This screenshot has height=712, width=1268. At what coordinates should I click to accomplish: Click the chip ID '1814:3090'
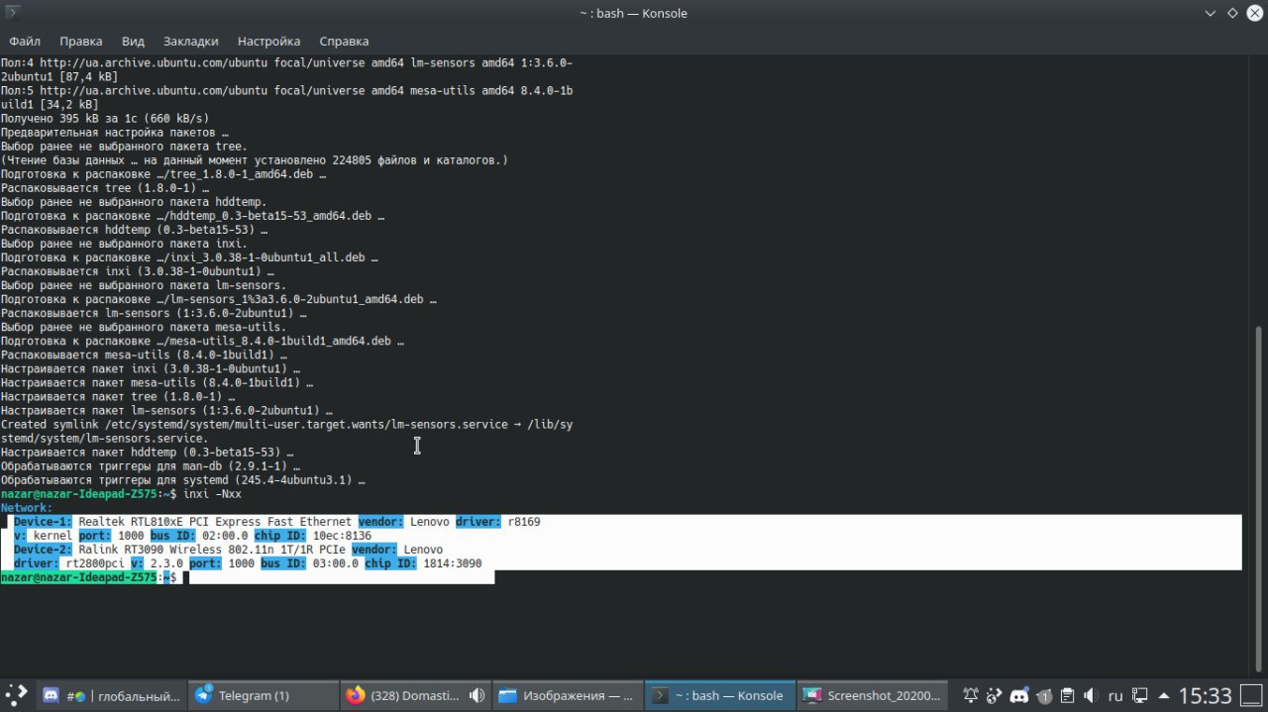pos(453,562)
